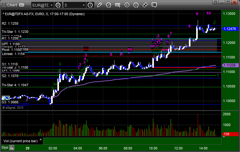Maximize the chart window
This screenshot has height=152, width=240.
click(228, 2)
